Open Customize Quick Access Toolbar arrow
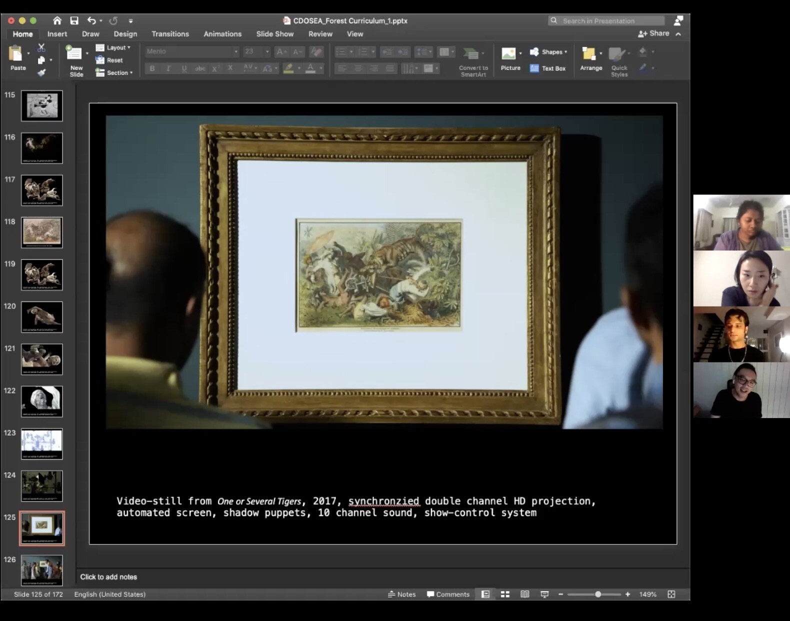 [x=130, y=21]
